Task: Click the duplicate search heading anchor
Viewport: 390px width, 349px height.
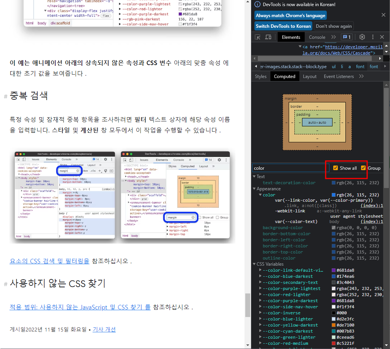Action: tap(6, 96)
